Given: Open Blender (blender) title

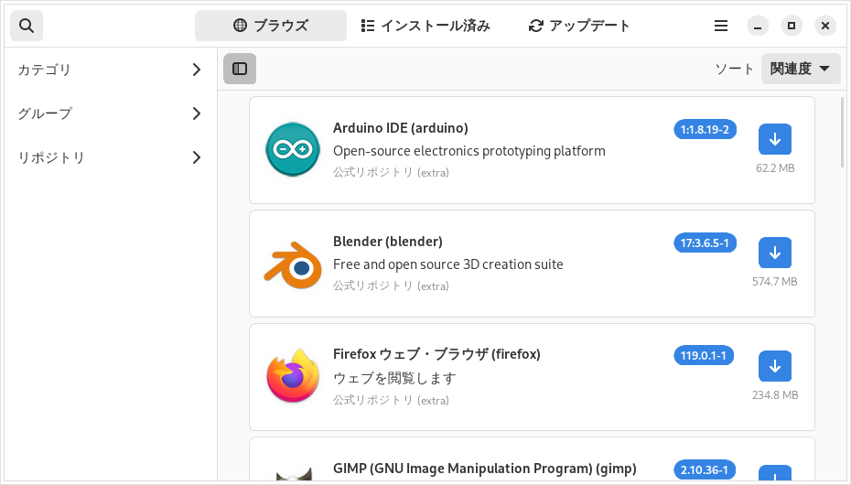Looking at the screenshot, I should click(388, 242).
